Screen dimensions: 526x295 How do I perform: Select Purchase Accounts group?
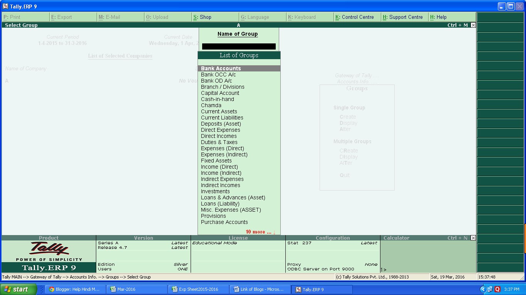(x=239, y=222)
